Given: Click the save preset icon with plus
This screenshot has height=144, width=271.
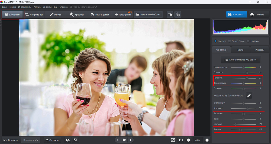Looking at the screenshot, I should 170,14.
